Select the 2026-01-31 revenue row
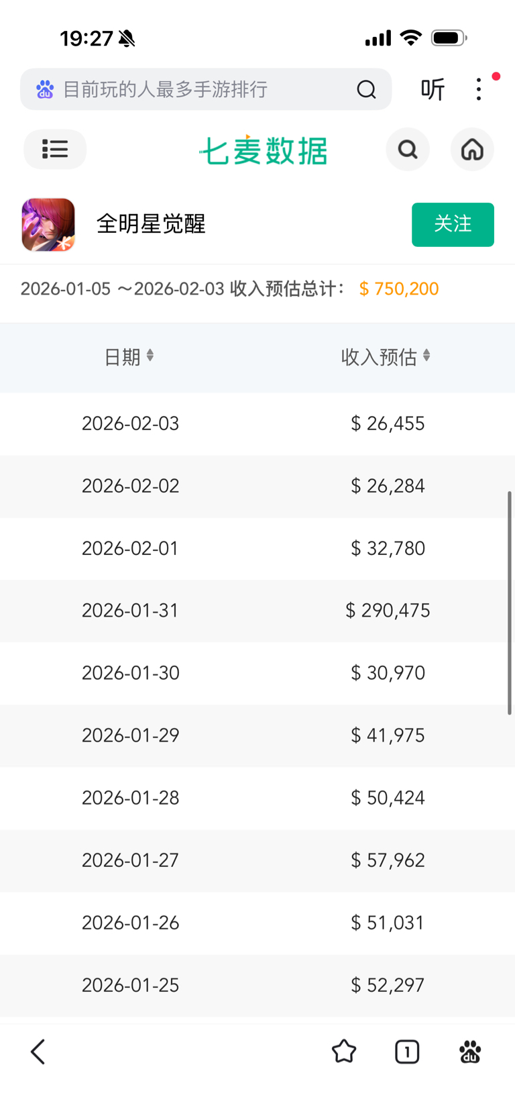Image resolution: width=515 pixels, height=1120 pixels. (x=257, y=611)
